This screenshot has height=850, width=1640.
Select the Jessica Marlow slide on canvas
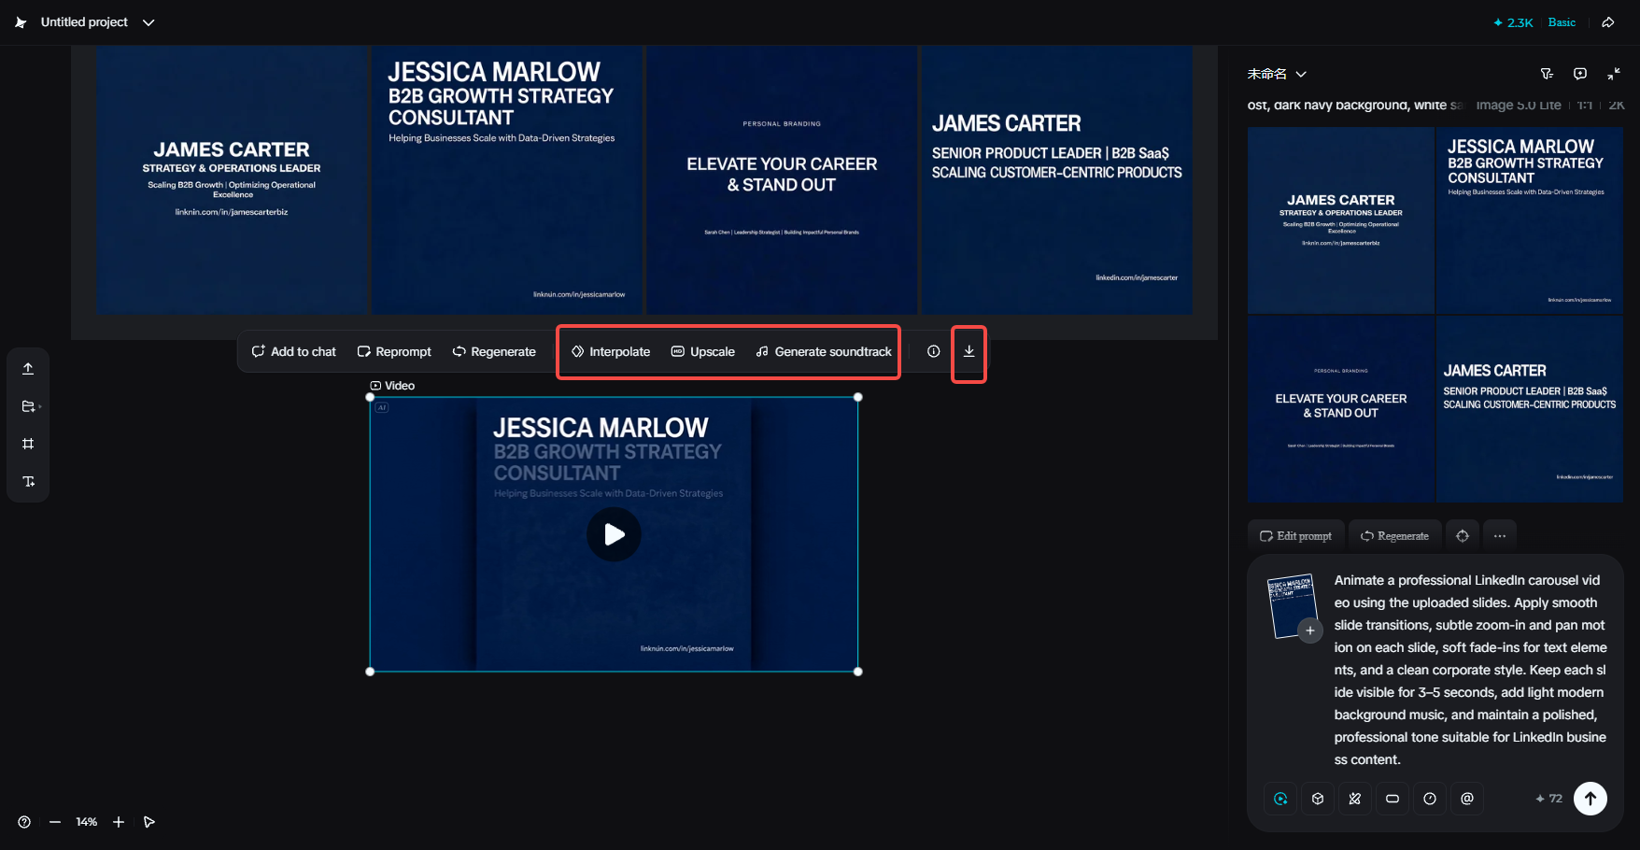(507, 180)
